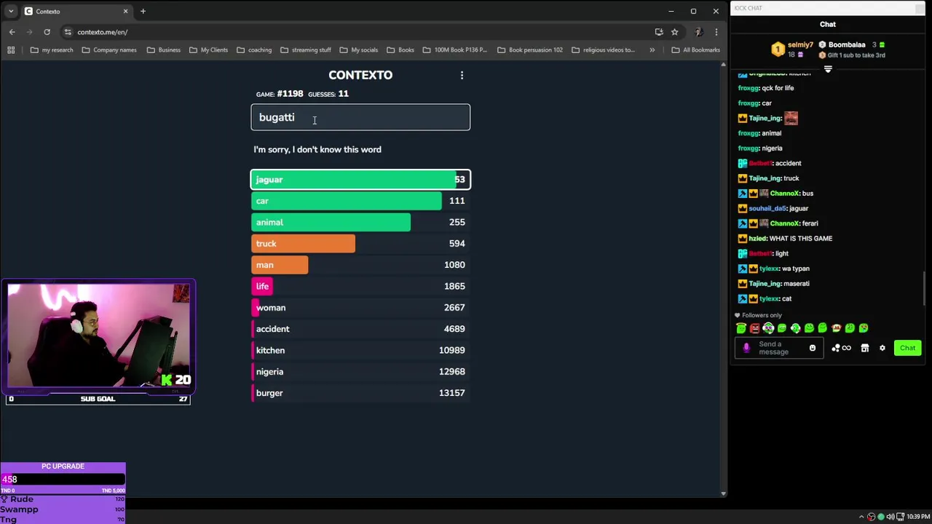Open the All Bookmarks folder
The width and height of the screenshot is (932, 524).
click(695, 49)
